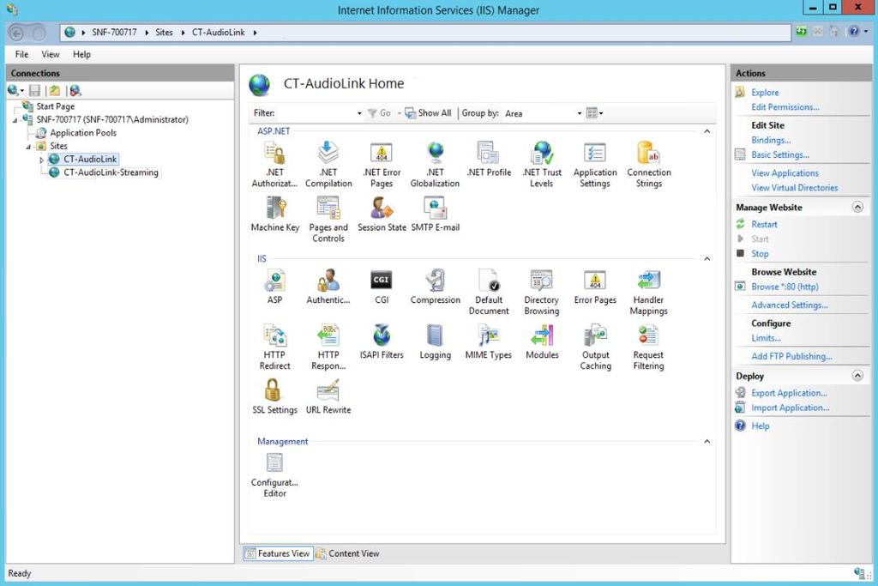Restart the website
Screen dimensions: 878x586
764,224
